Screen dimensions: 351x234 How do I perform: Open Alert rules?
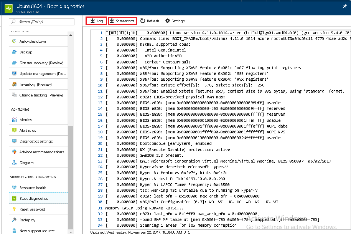click(x=38, y=131)
